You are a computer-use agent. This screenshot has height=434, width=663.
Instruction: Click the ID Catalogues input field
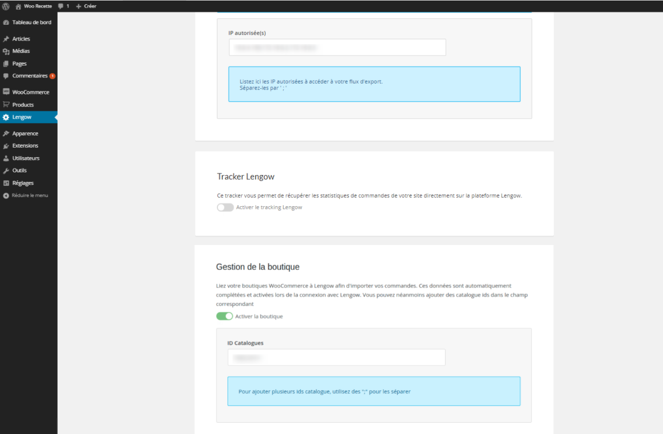(336, 357)
